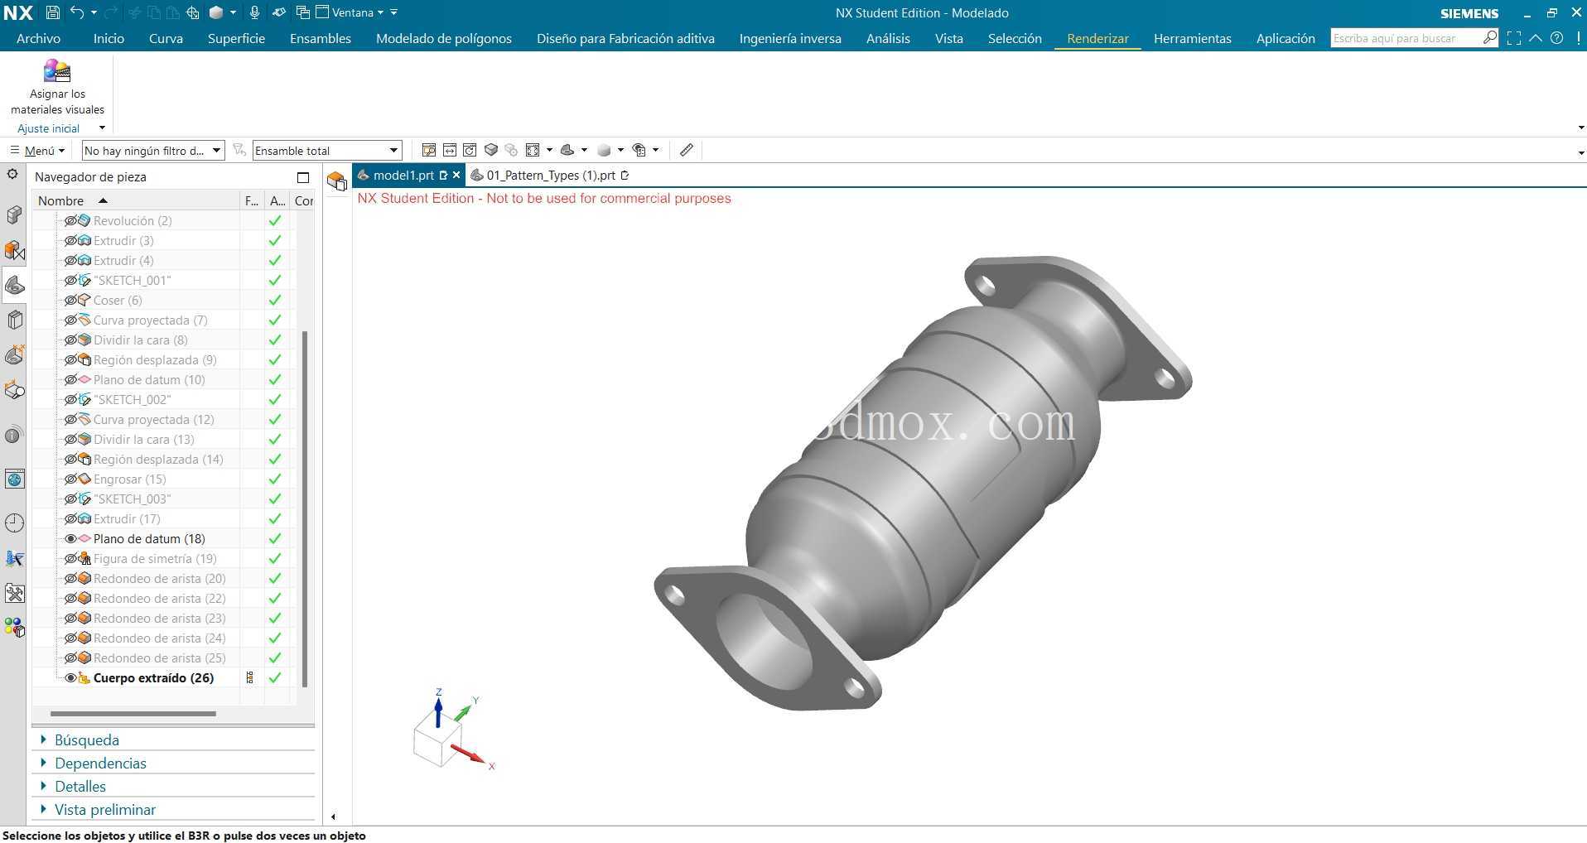Screen dimensions: 1587x843
Task: Click the Asignar los materiales visuales icon
Action: click(x=57, y=71)
